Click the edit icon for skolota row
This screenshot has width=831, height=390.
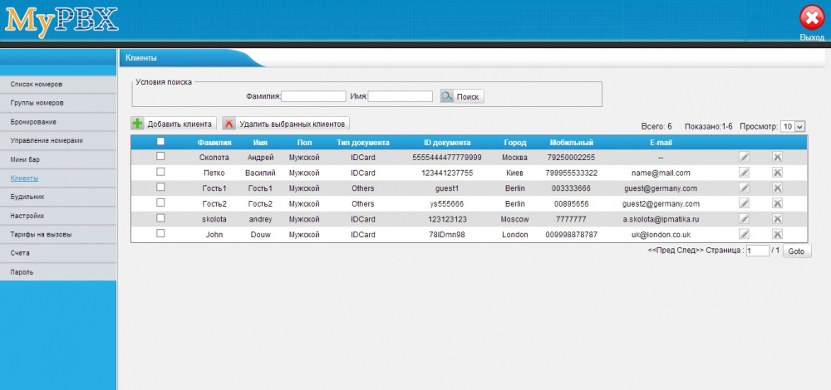coord(745,219)
